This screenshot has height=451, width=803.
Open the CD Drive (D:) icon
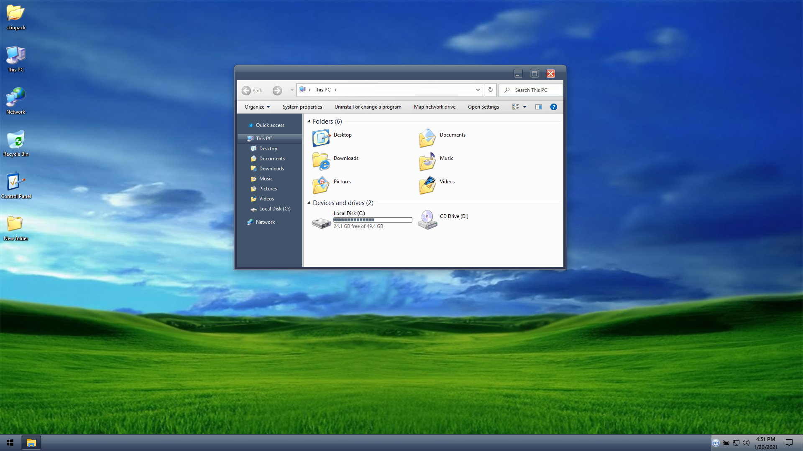click(427, 220)
